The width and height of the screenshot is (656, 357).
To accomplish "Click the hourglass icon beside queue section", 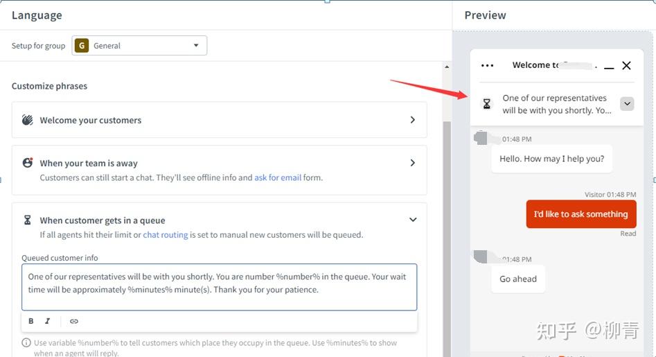I will click(x=28, y=220).
